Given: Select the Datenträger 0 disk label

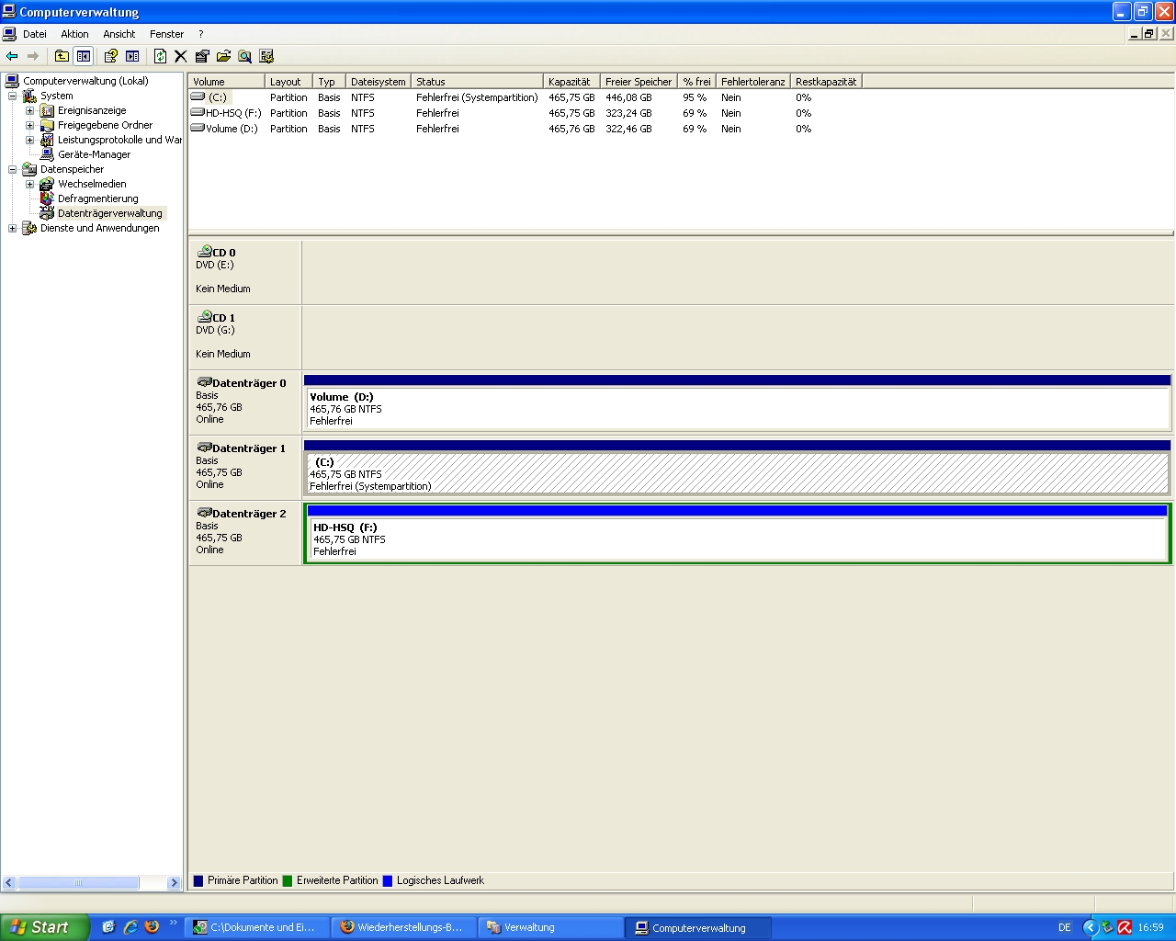Looking at the screenshot, I should click(x=244, y=402).
